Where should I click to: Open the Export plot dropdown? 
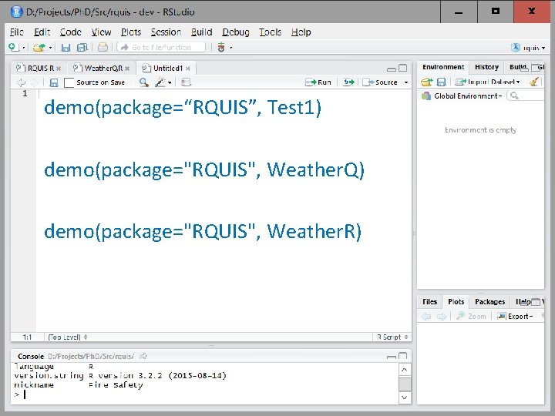(x=515, y=317)
